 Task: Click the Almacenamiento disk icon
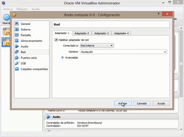coord(17,41)
